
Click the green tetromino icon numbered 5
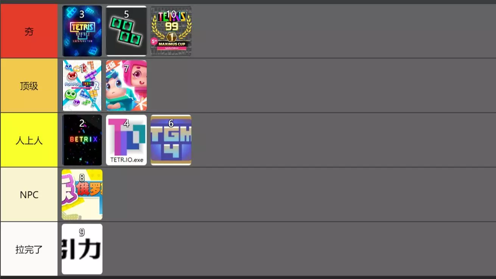pos(126,31)
